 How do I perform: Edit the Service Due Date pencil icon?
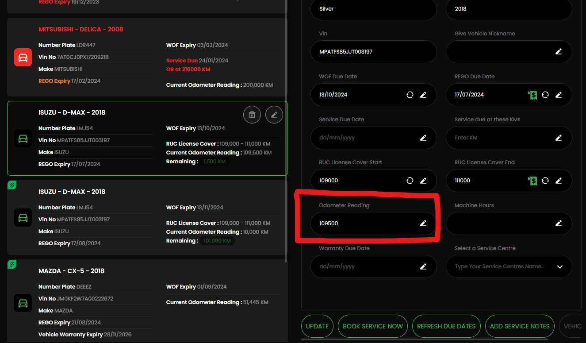point(423,138)
